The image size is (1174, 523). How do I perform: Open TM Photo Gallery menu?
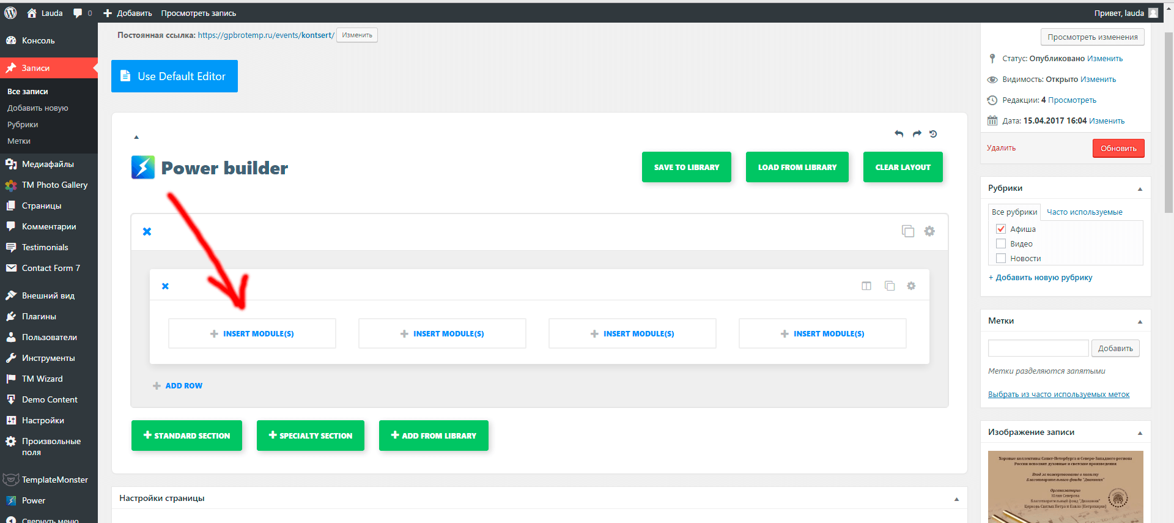49,185
